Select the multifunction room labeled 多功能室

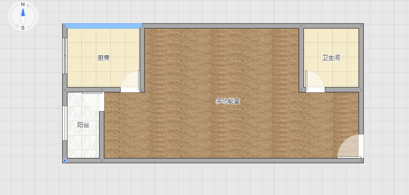[227, 101]
